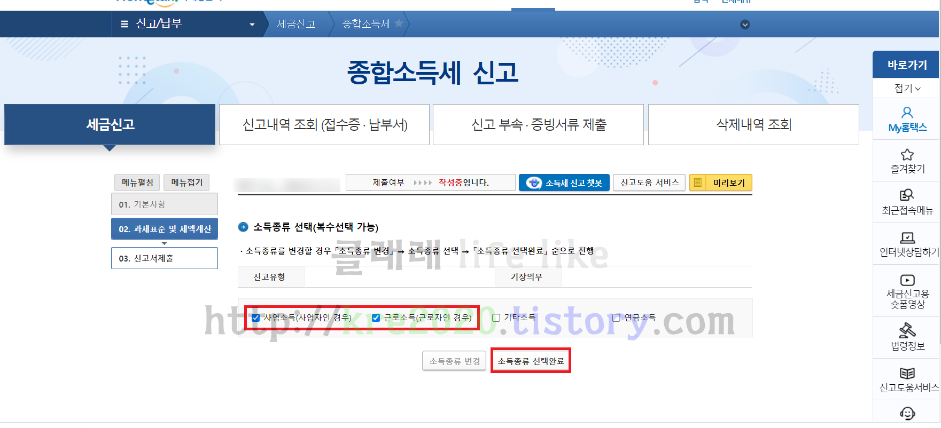Open 신고도움서비스 book icon
941x428 pixels.
pos(907,373)
